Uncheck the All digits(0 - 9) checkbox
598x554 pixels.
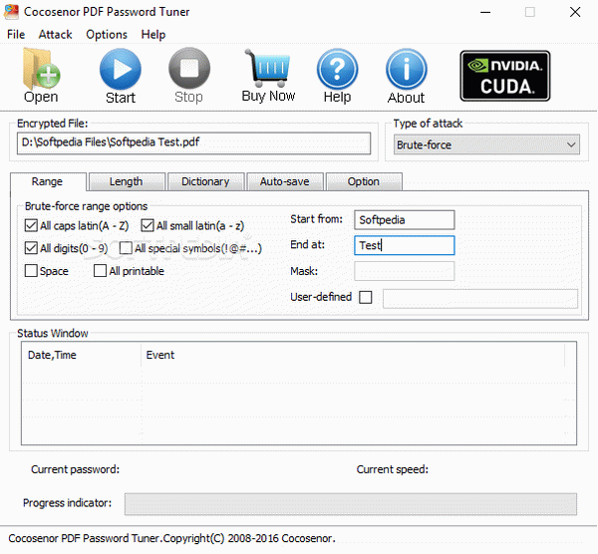click(31, 248)
